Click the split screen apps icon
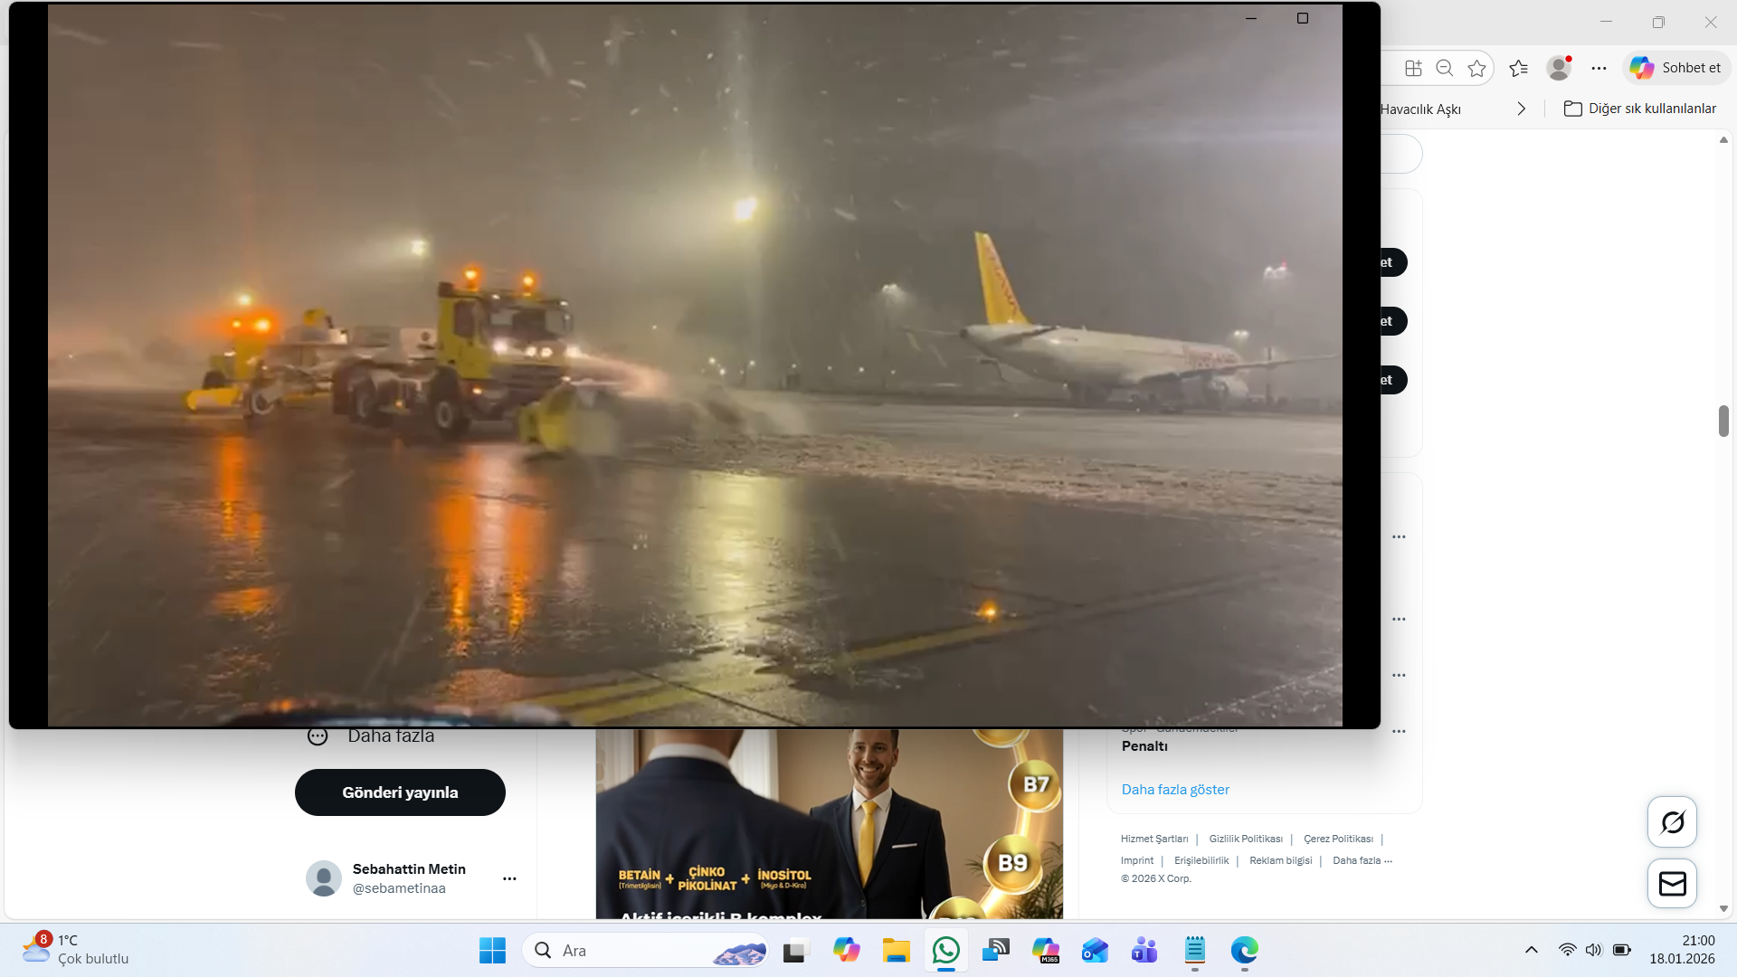The height and width of the screenshot is (977, 1737). [x=1413, y=68]
